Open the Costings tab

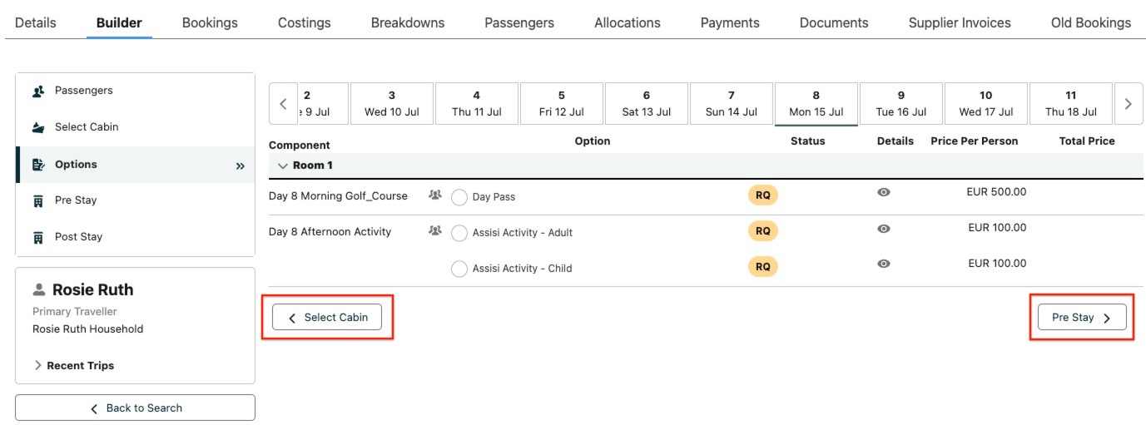coord(304,23)
